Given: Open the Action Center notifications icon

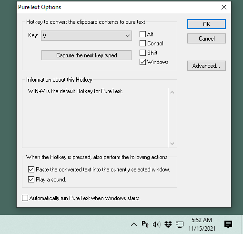Looking at the screenshot, I should point(228,224).
